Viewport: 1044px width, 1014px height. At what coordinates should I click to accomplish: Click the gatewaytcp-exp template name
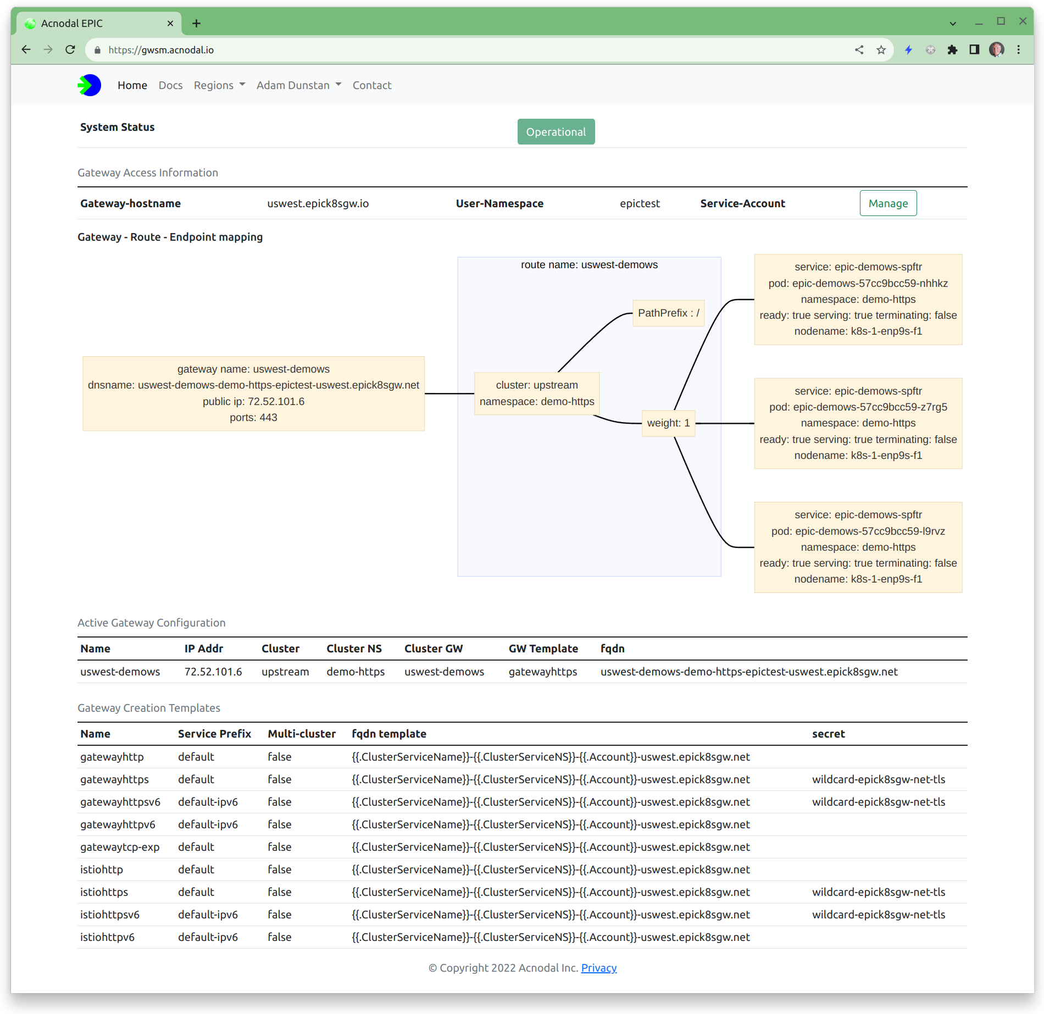(x=120, y=847)
